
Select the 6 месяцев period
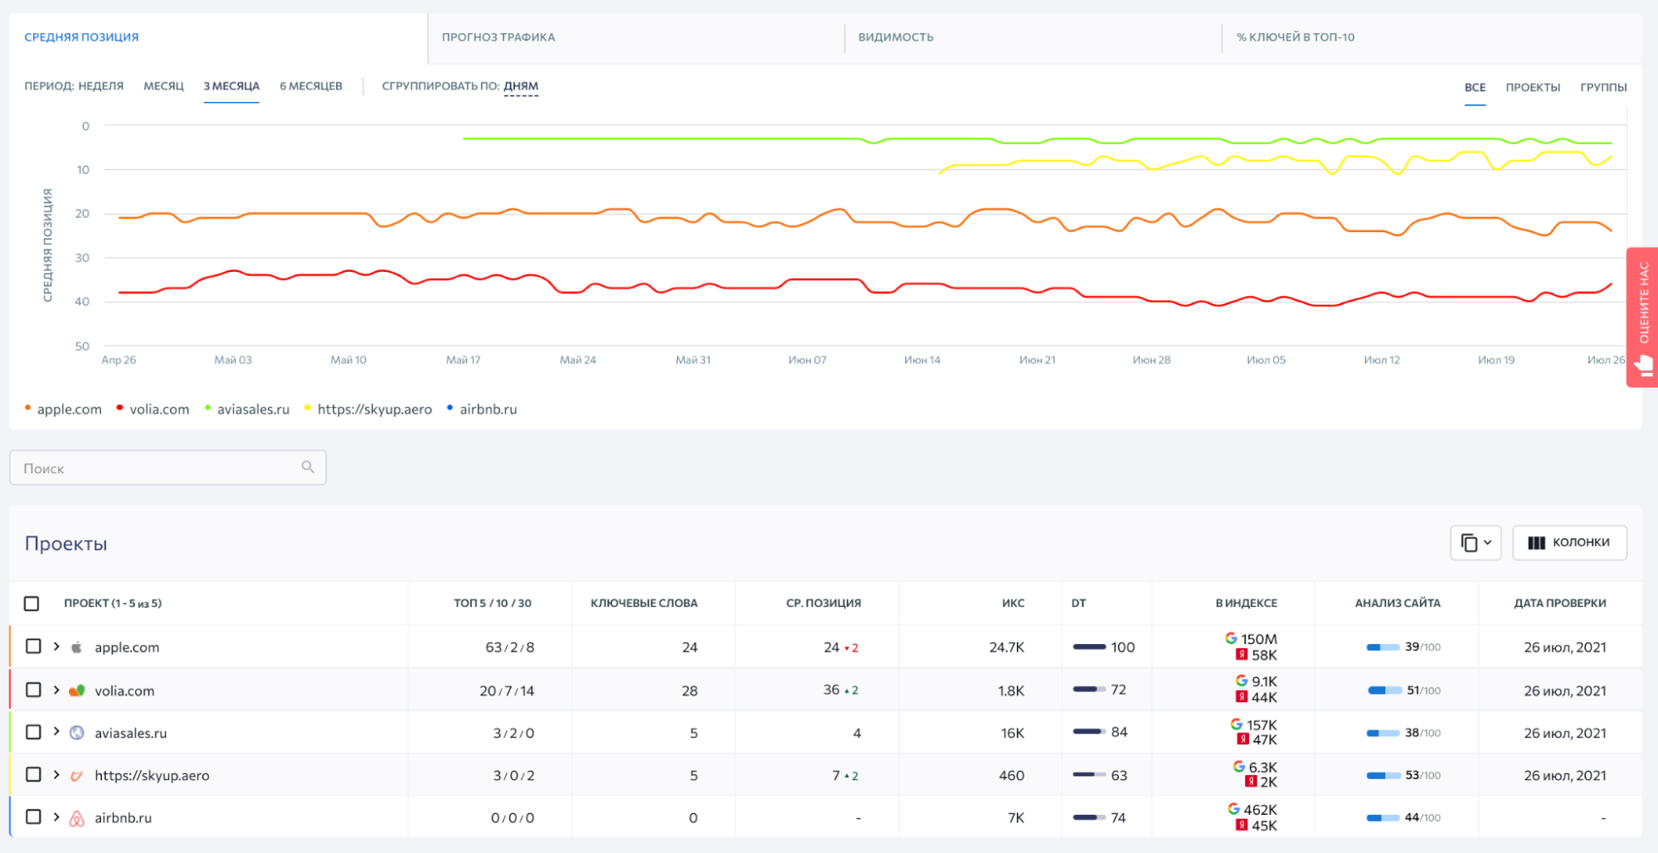311,86
